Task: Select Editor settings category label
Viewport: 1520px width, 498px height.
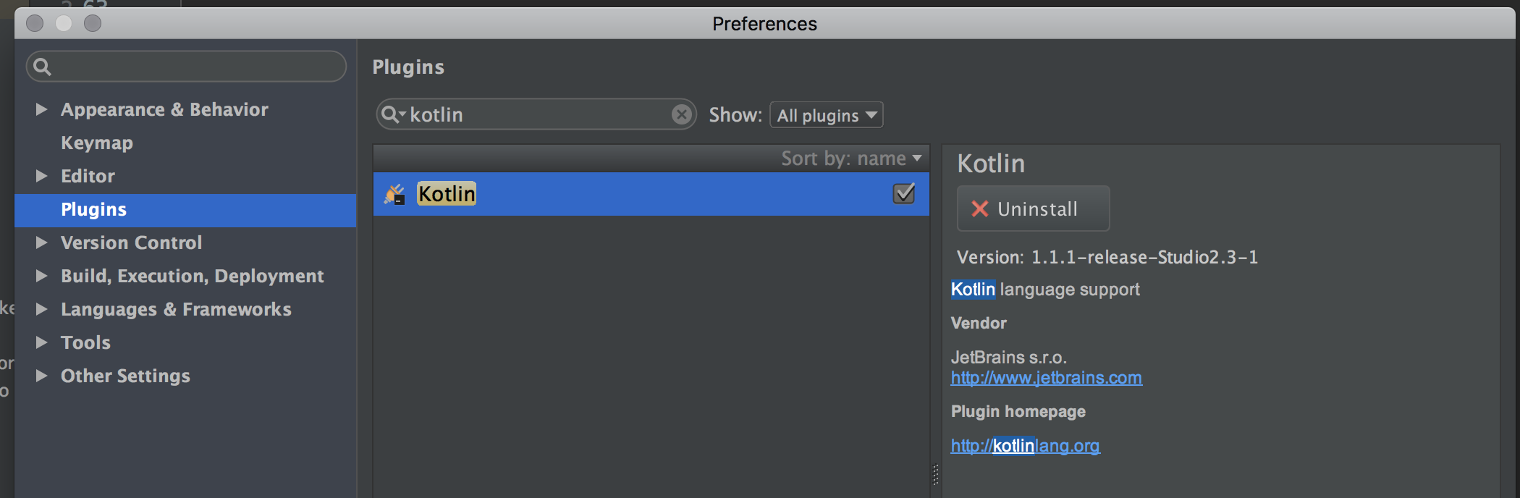Action: click(88, 176)
